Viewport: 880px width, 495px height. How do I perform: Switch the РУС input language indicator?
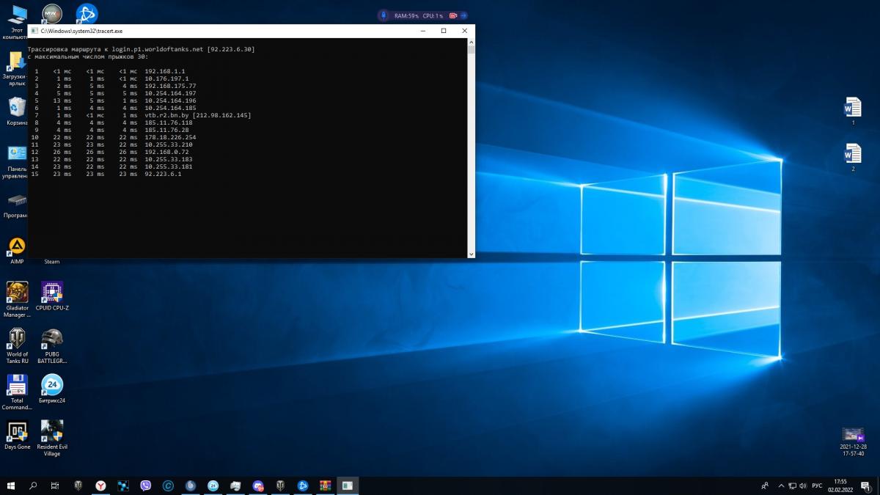pos(817,485)
